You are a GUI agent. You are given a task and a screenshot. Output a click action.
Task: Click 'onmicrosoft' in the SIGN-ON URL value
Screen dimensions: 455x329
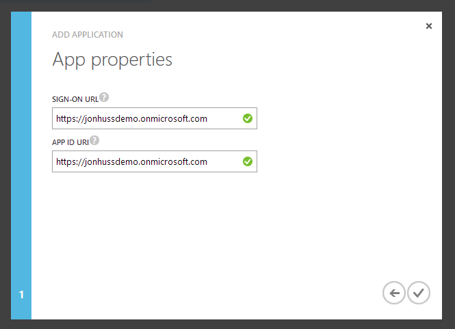pos(165,119)
